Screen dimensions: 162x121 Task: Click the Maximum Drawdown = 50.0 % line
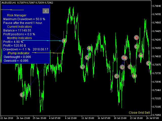click(x=24, y=19)
